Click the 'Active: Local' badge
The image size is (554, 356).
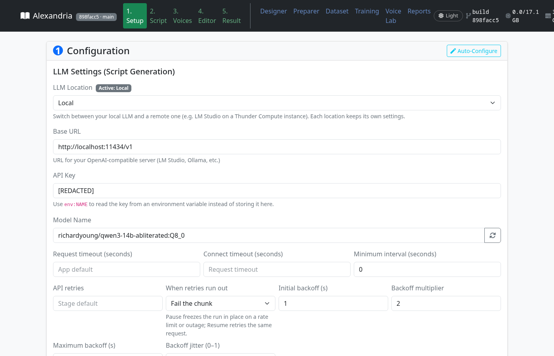pyautogui.click(x=114, y=88)
